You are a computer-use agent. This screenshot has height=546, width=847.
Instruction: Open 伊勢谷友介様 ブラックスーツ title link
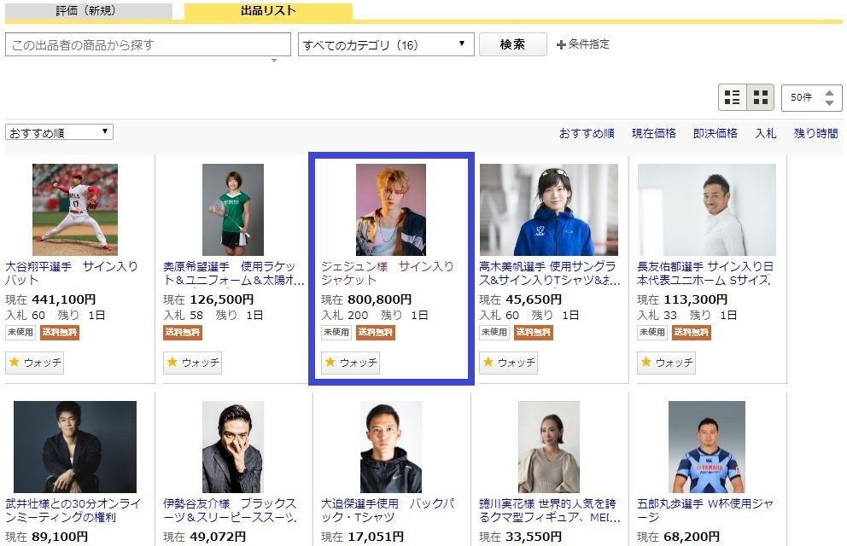coord(231,510)
